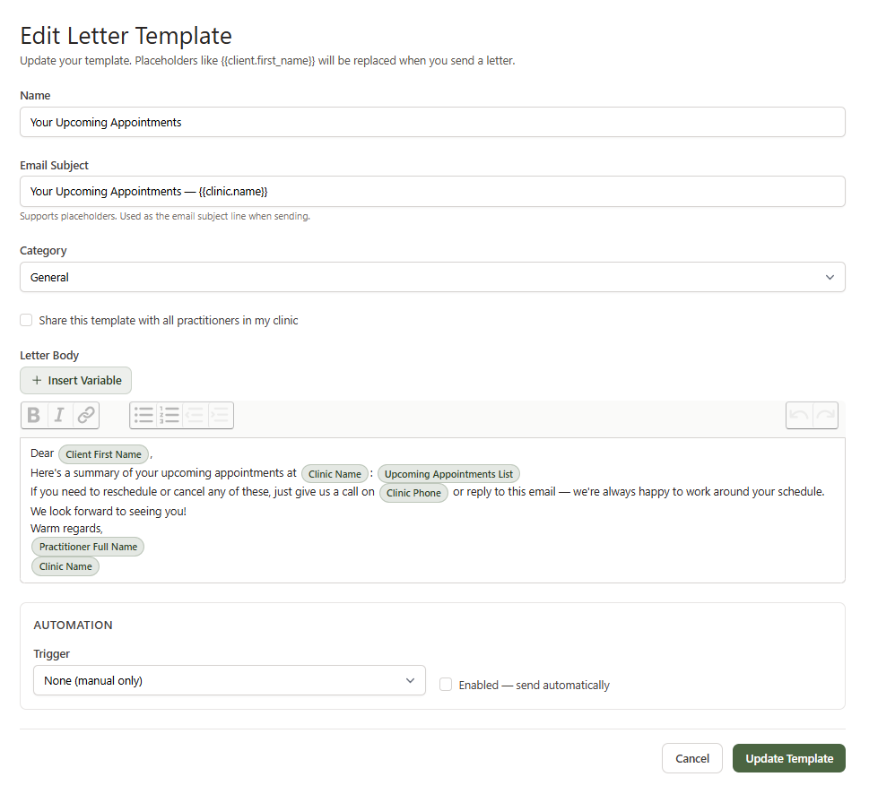Create a bulleted list
Viewport: 869px width, 794px height.
(143, 415)
